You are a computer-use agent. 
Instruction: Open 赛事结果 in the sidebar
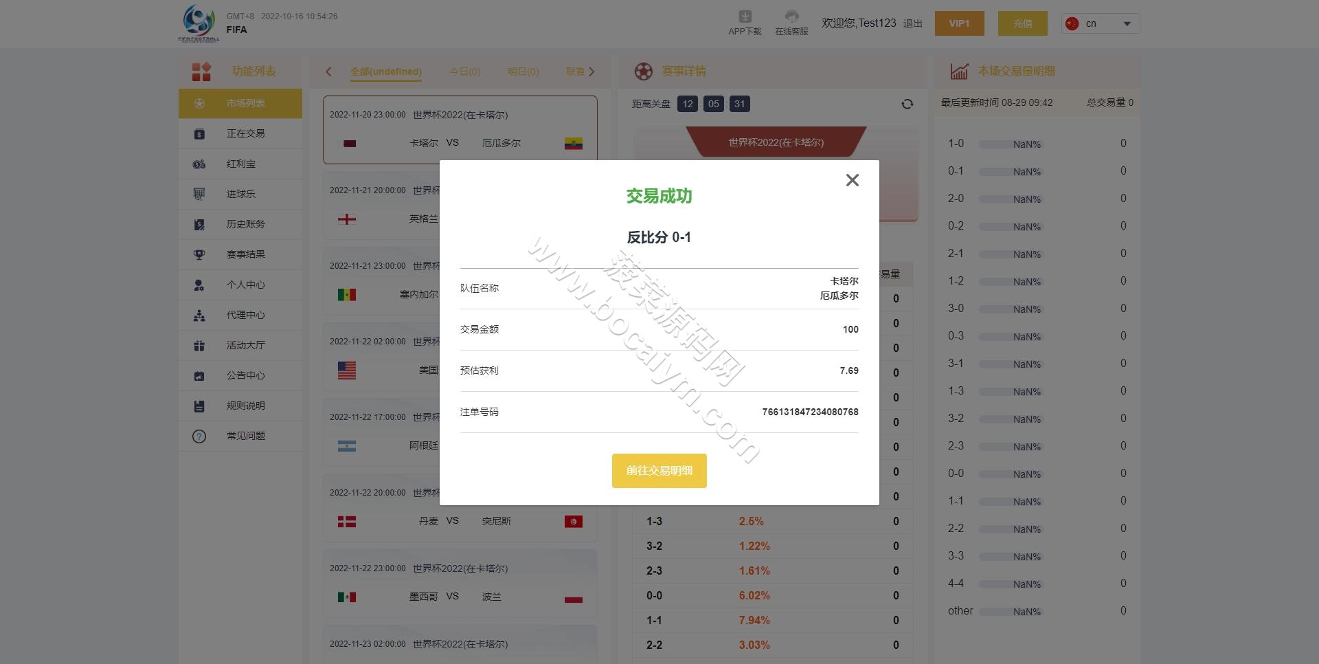[240, 254]
